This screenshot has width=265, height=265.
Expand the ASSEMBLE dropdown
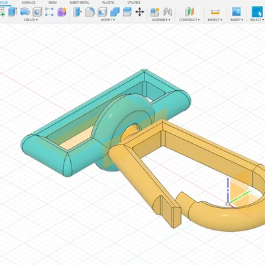(x=161, y=20)
